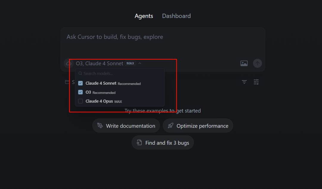Choose the Write documentation example
Screen dimensions: 322x189
click(126, 126)
